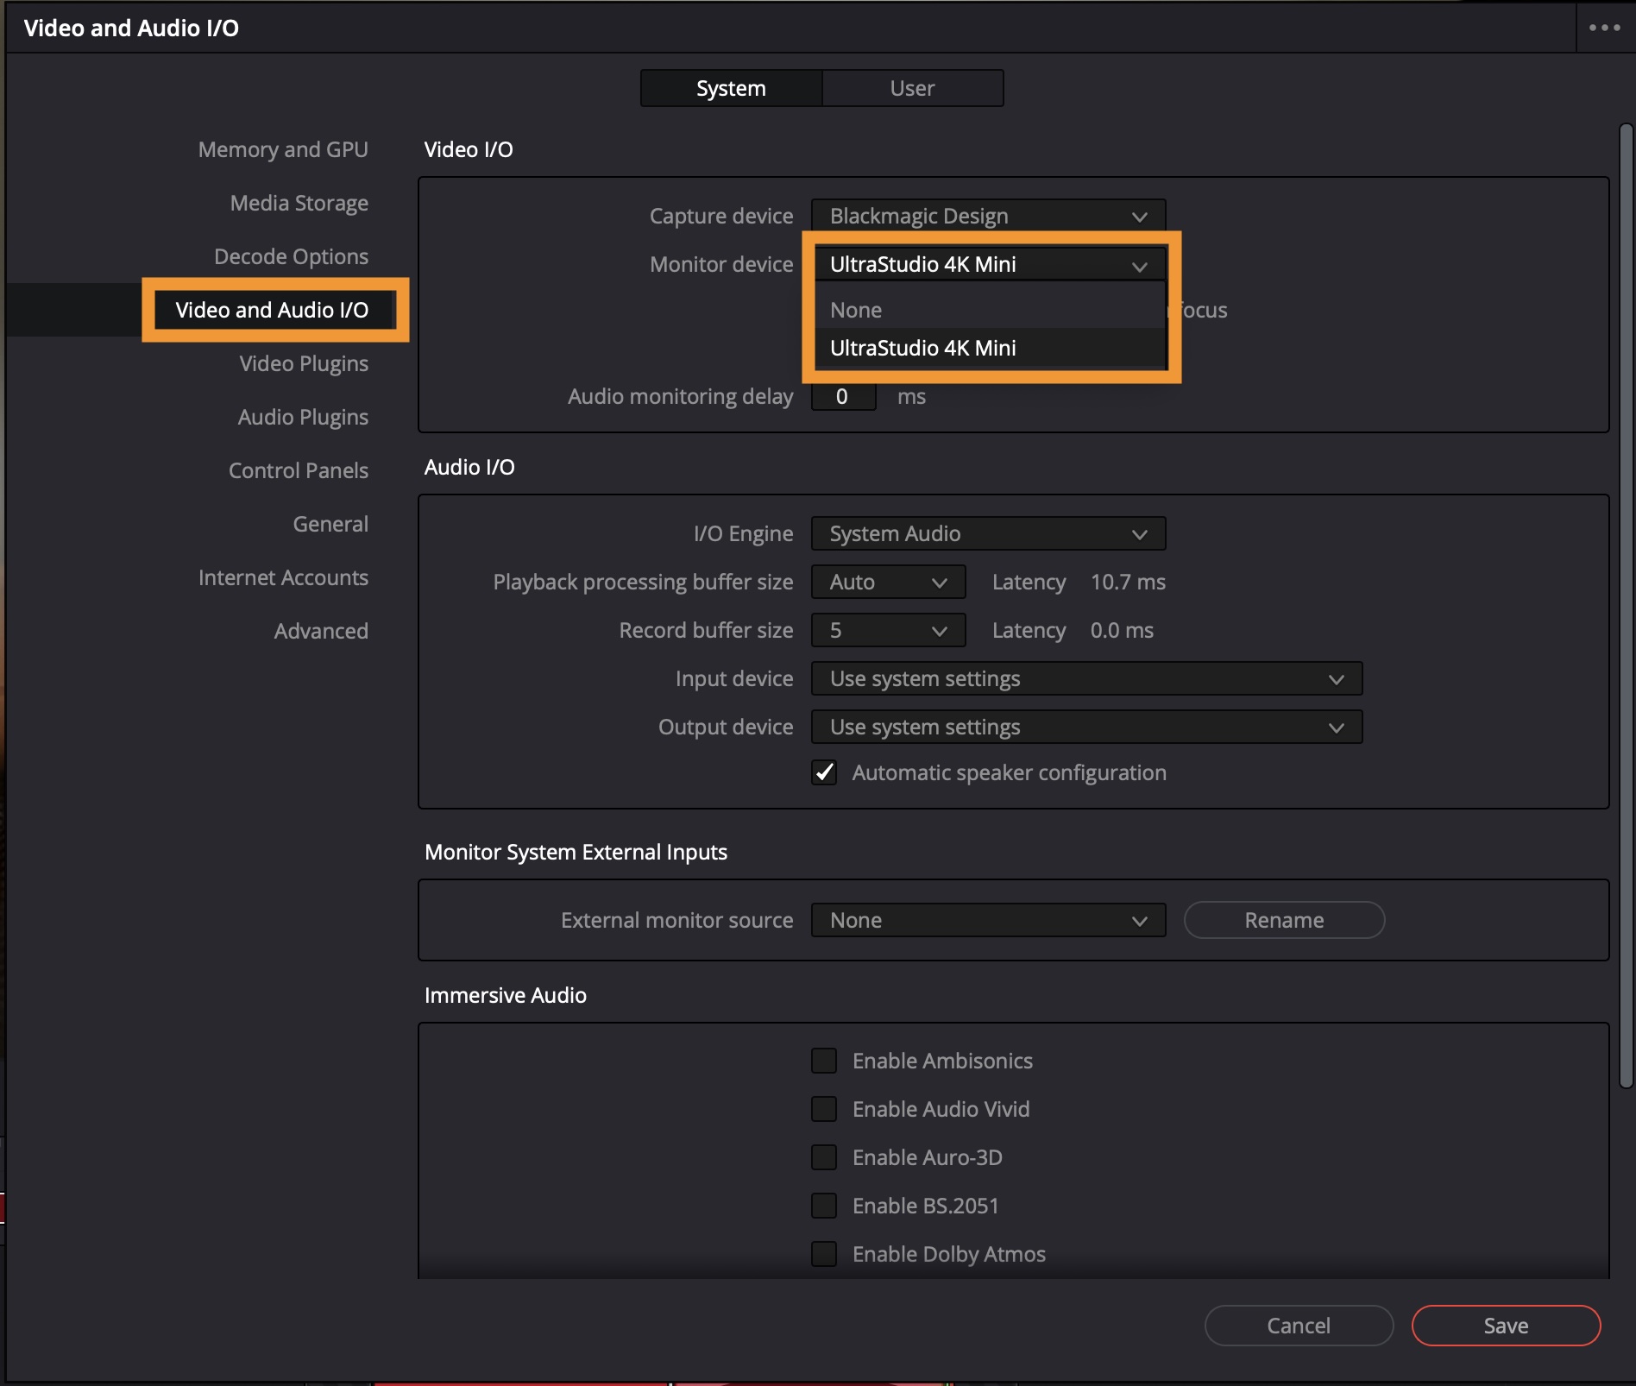This screenshot has width=1636, height=1386.
Task: Open Audio Plugins settings
Action: [x=303, y=417]
